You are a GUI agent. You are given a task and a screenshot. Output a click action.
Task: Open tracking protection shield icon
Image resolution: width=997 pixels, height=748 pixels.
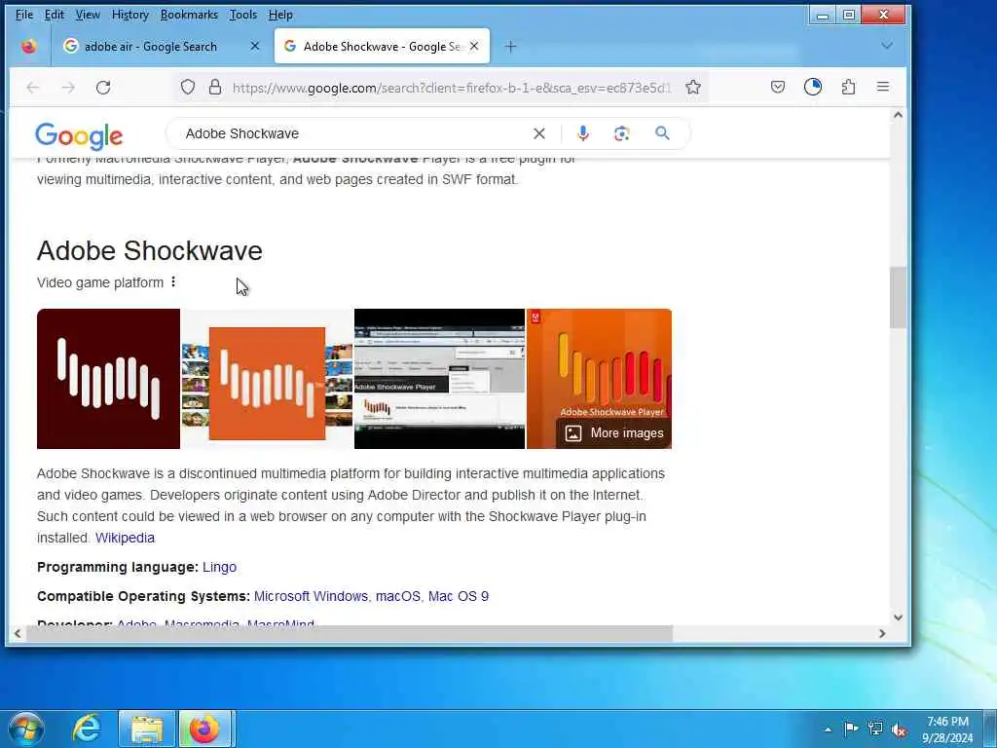[x=188, y=87]
